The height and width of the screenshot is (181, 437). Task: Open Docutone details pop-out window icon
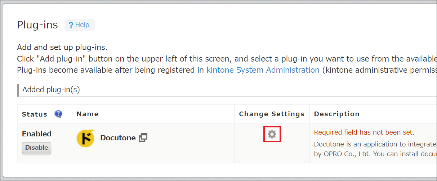click(143, 137)
